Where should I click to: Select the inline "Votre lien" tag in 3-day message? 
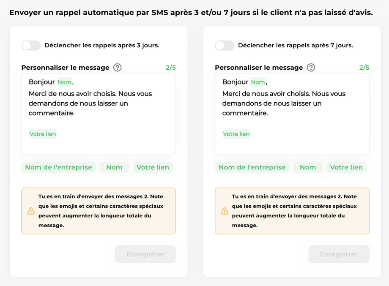click(x=43, y=134)
